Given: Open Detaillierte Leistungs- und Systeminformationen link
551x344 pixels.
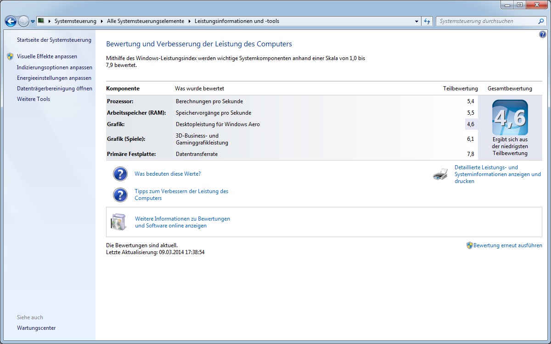Looking at the screenshot, I should 498,174.
